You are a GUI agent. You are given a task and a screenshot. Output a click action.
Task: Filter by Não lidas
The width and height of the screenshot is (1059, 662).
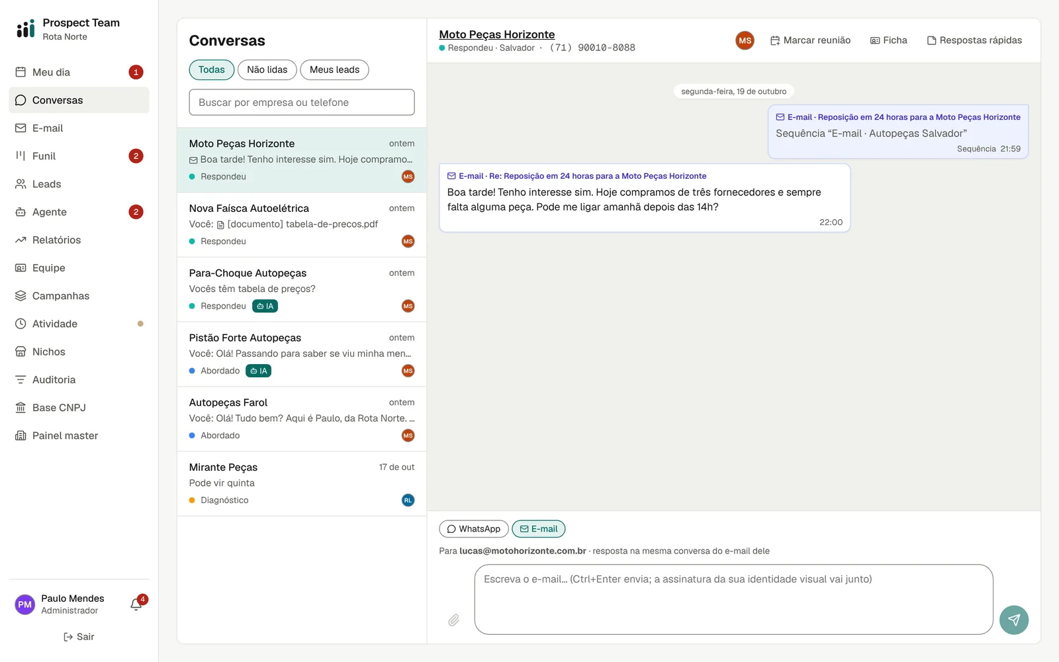click(x=267, y=70)
